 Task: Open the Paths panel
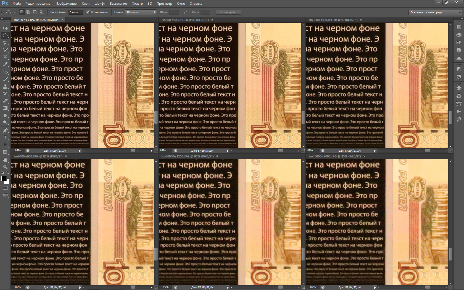tap(459, 104)
